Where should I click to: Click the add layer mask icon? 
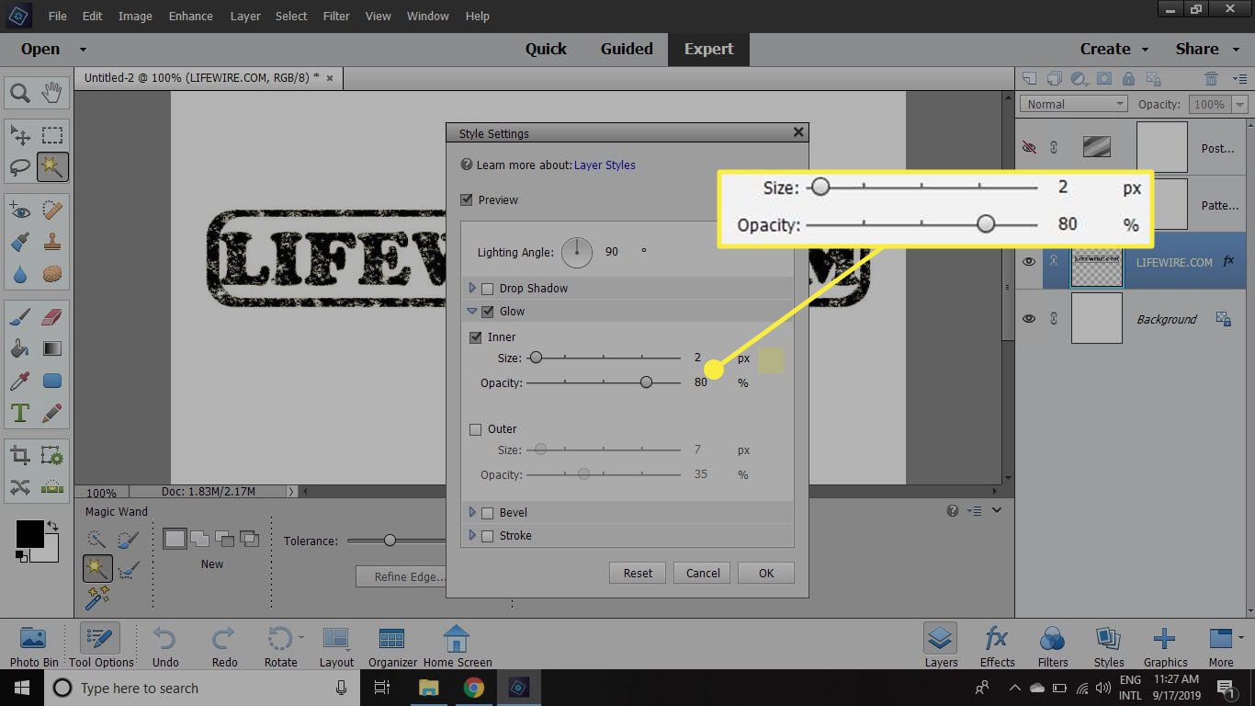click(x=1104, y=79)
